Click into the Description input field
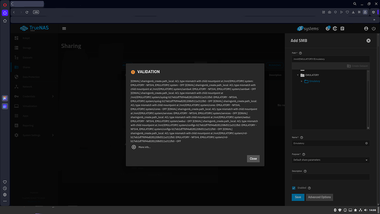 pyautogui.click(x=330, y=177)
